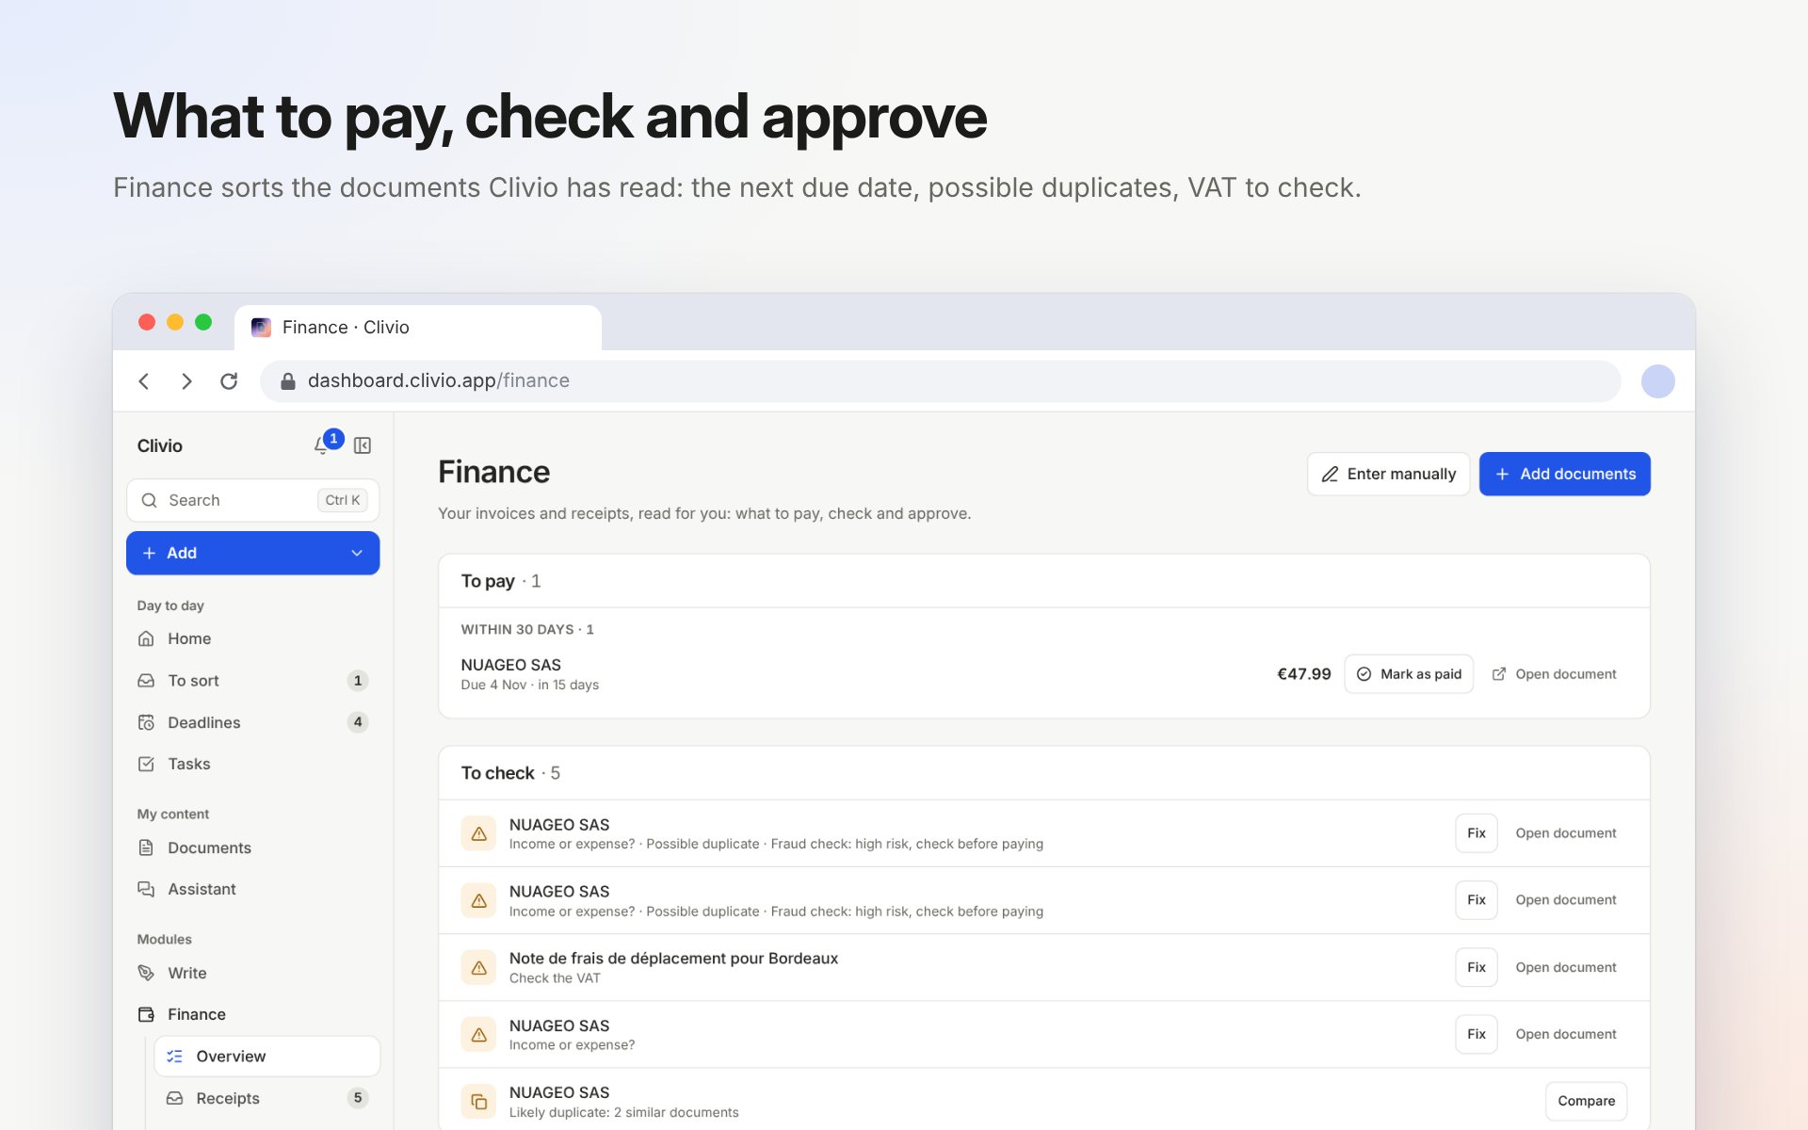Viewport: 1808px width, 1130px height.
Task: Compare the likely duplicate documents
Action: click(1586, 1101)
